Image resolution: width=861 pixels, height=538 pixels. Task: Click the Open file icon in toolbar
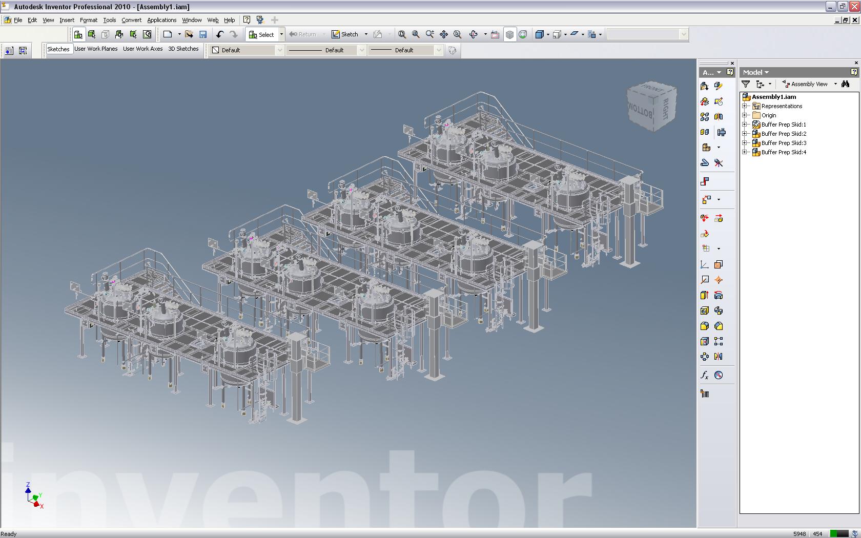coord(189,34)
